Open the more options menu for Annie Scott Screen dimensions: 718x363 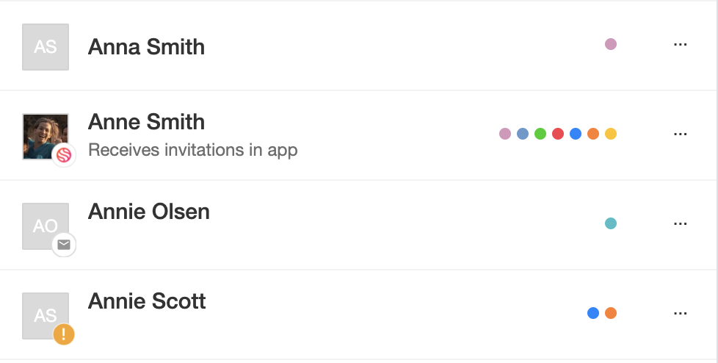(680, 313)
